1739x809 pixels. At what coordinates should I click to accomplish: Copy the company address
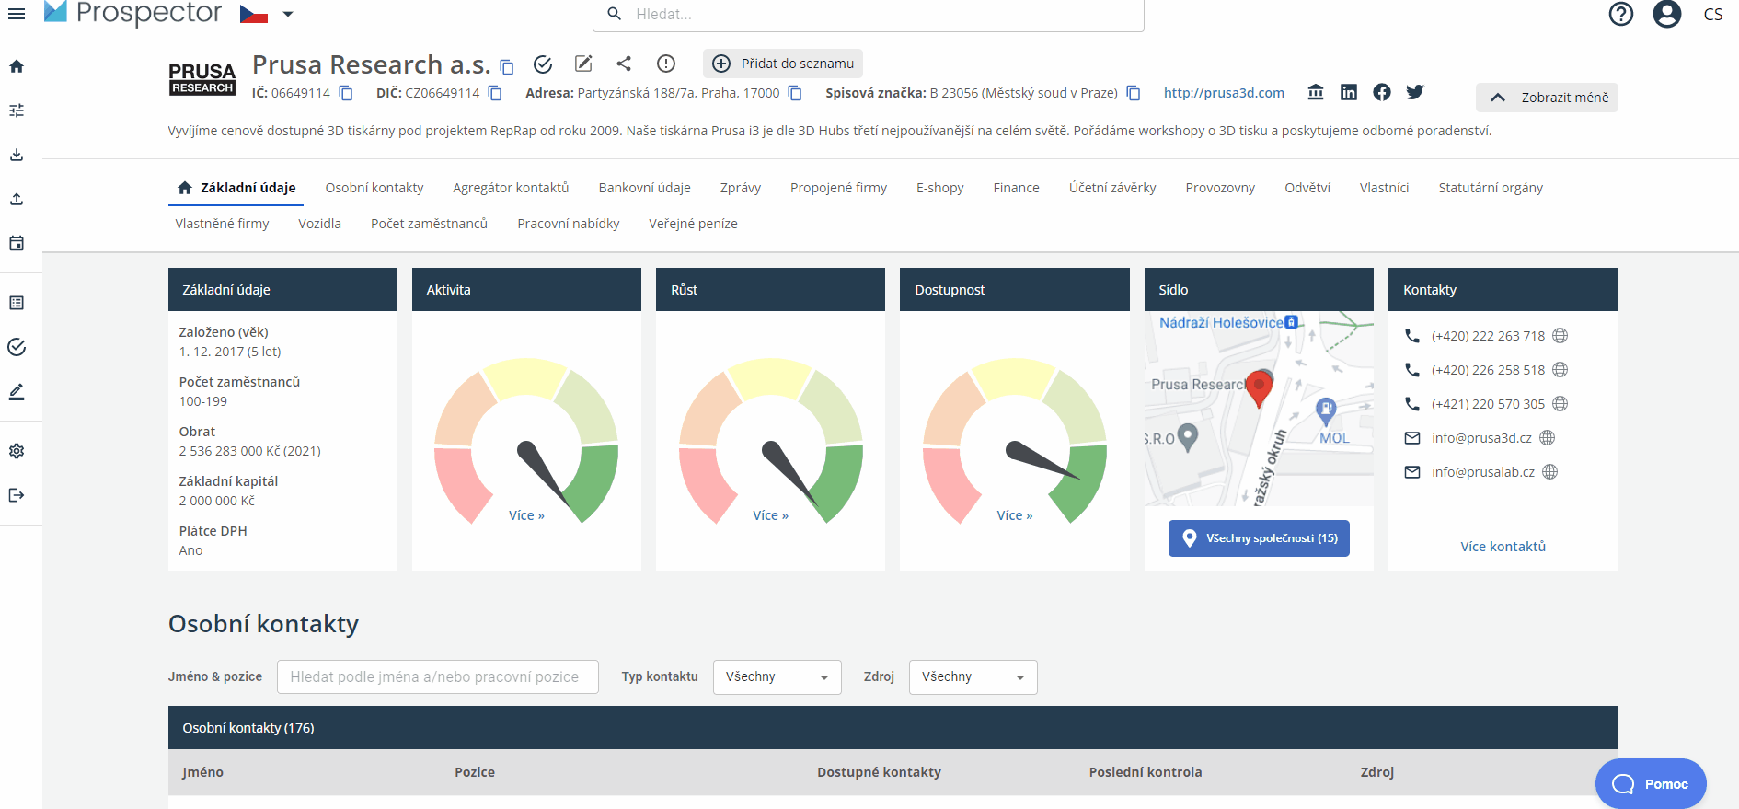click(x=795, y=93)
